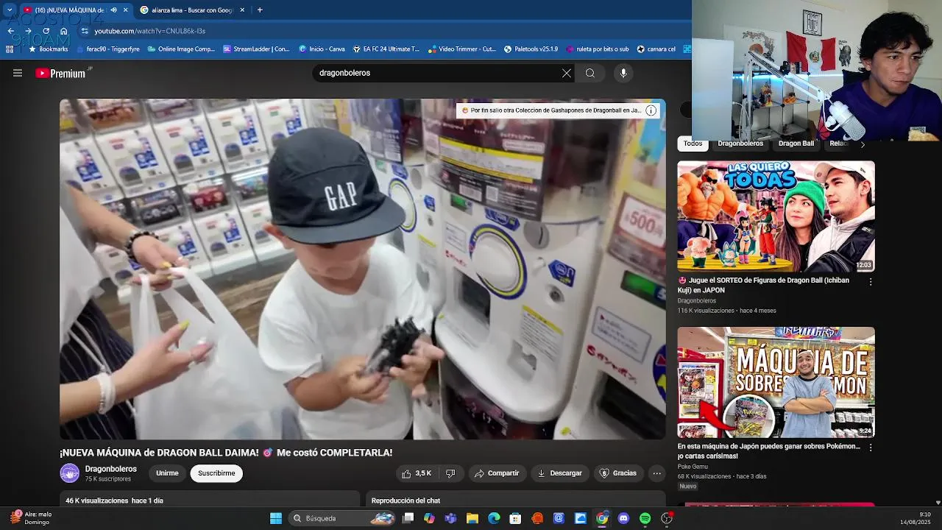942x530 pixels.
Task: Like the video with 3,5 K likes
Action: (417, 473)
